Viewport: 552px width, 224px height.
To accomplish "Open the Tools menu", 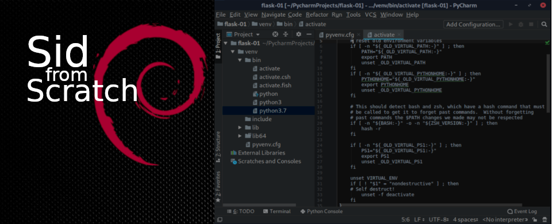I will [353, 14].
